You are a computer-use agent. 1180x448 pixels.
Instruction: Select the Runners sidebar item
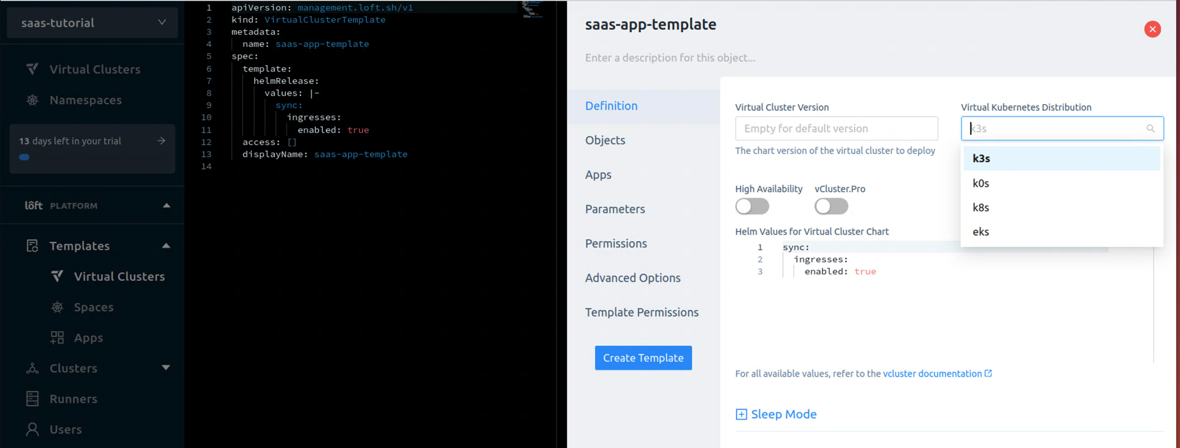(73, 399)
